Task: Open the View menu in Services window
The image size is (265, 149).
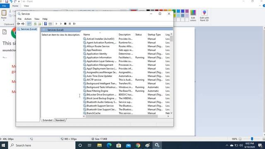Action: tap(37, 19)
